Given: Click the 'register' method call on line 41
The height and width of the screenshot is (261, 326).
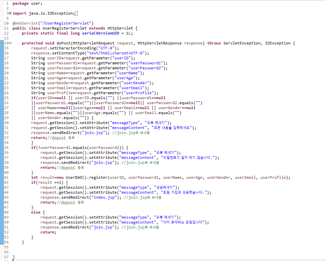Looking at the screenshot, I should pyautogui.click(x=98, y=178).
